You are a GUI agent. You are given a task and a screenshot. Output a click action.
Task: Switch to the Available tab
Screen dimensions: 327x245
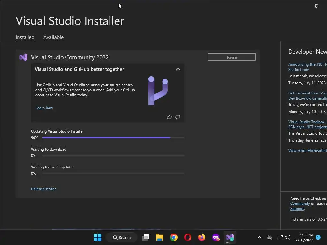click(x=53, y=37)
